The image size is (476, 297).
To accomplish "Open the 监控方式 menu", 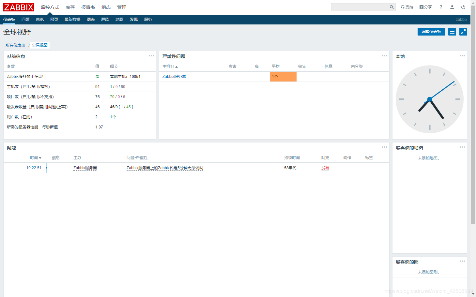I will click(50, 7).
